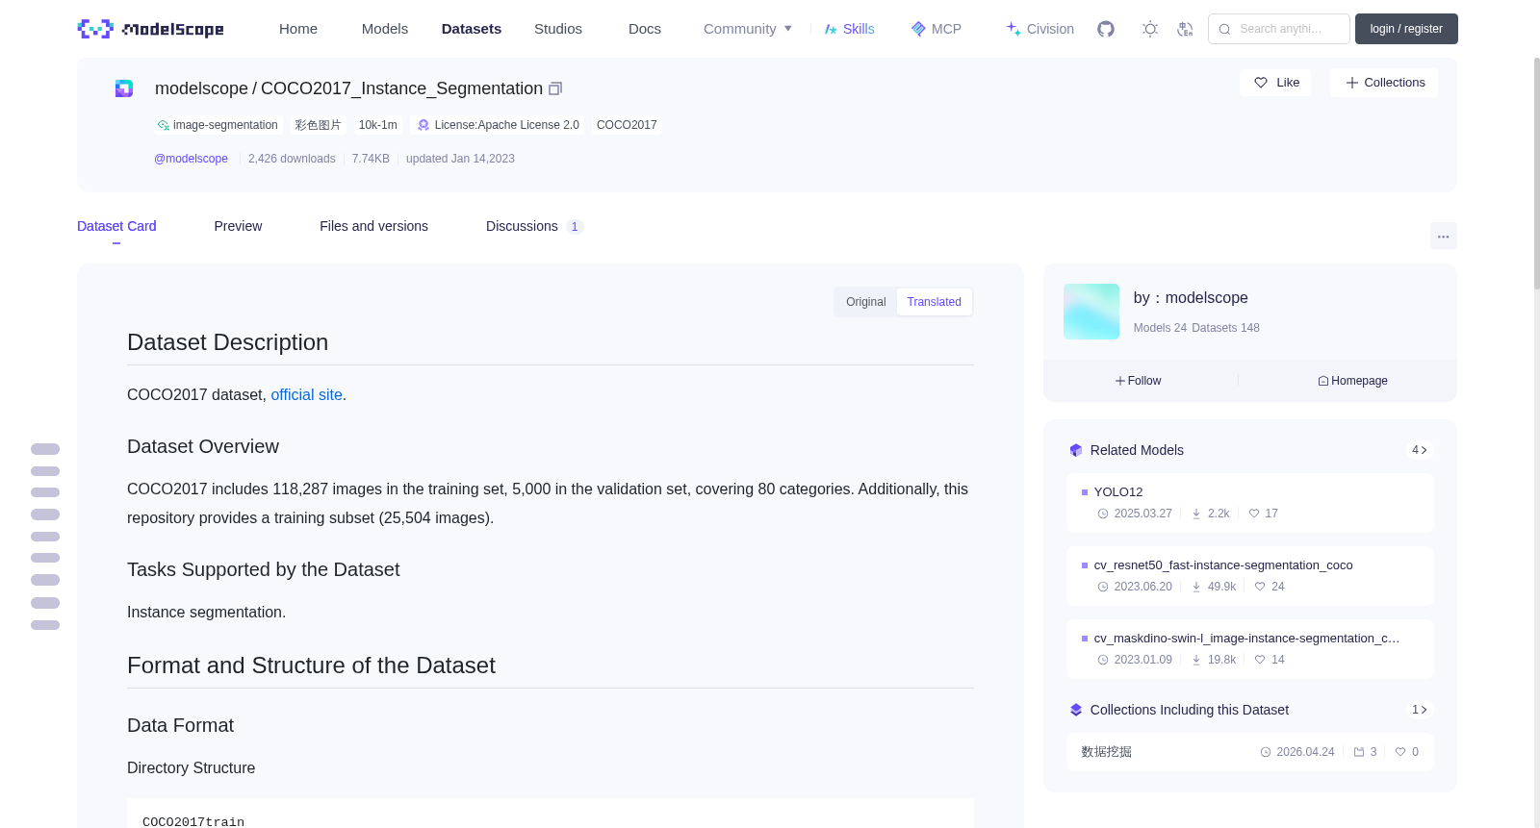Click the dataset avatar icon beside the title
The image size is (1540, 828).
pos(124,88)
